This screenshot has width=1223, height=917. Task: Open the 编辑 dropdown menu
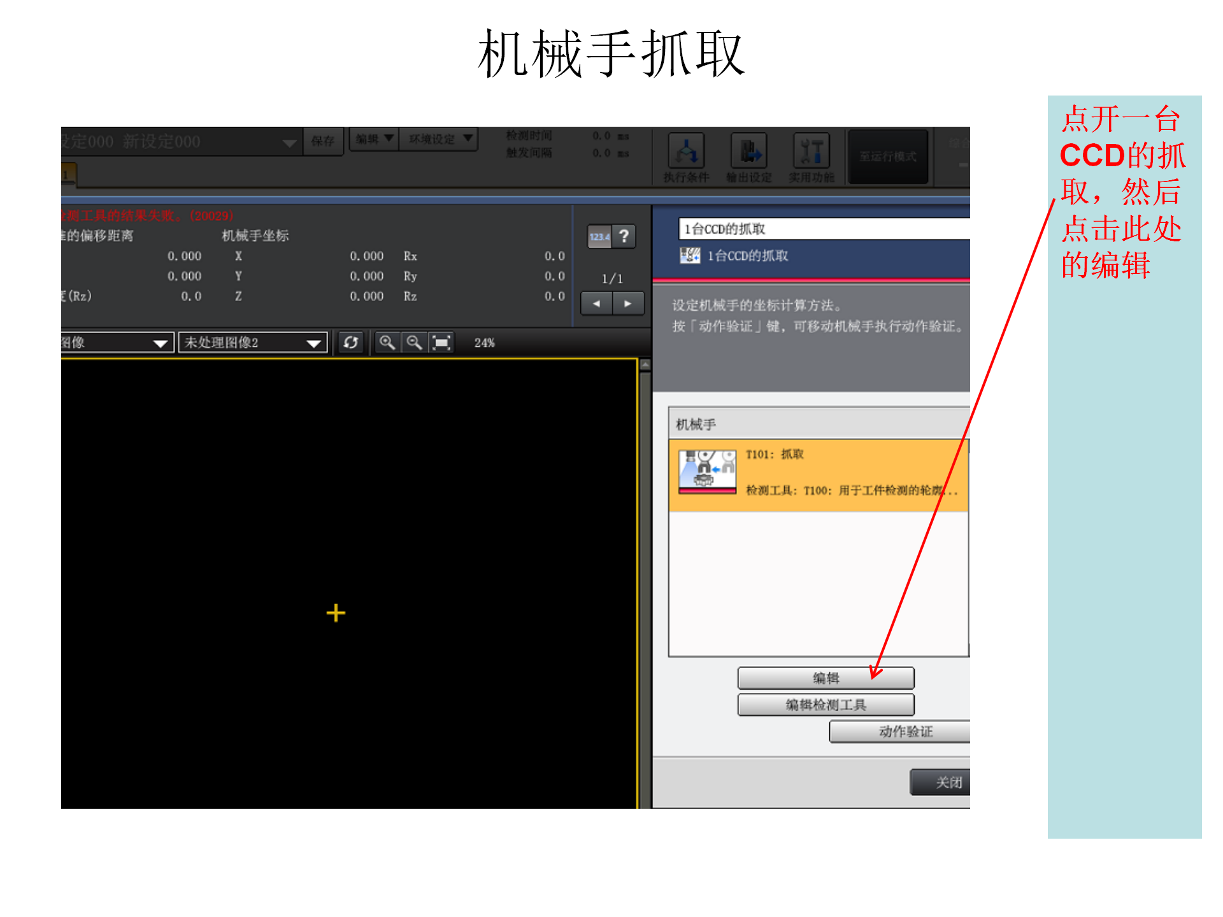click(374, 139)
